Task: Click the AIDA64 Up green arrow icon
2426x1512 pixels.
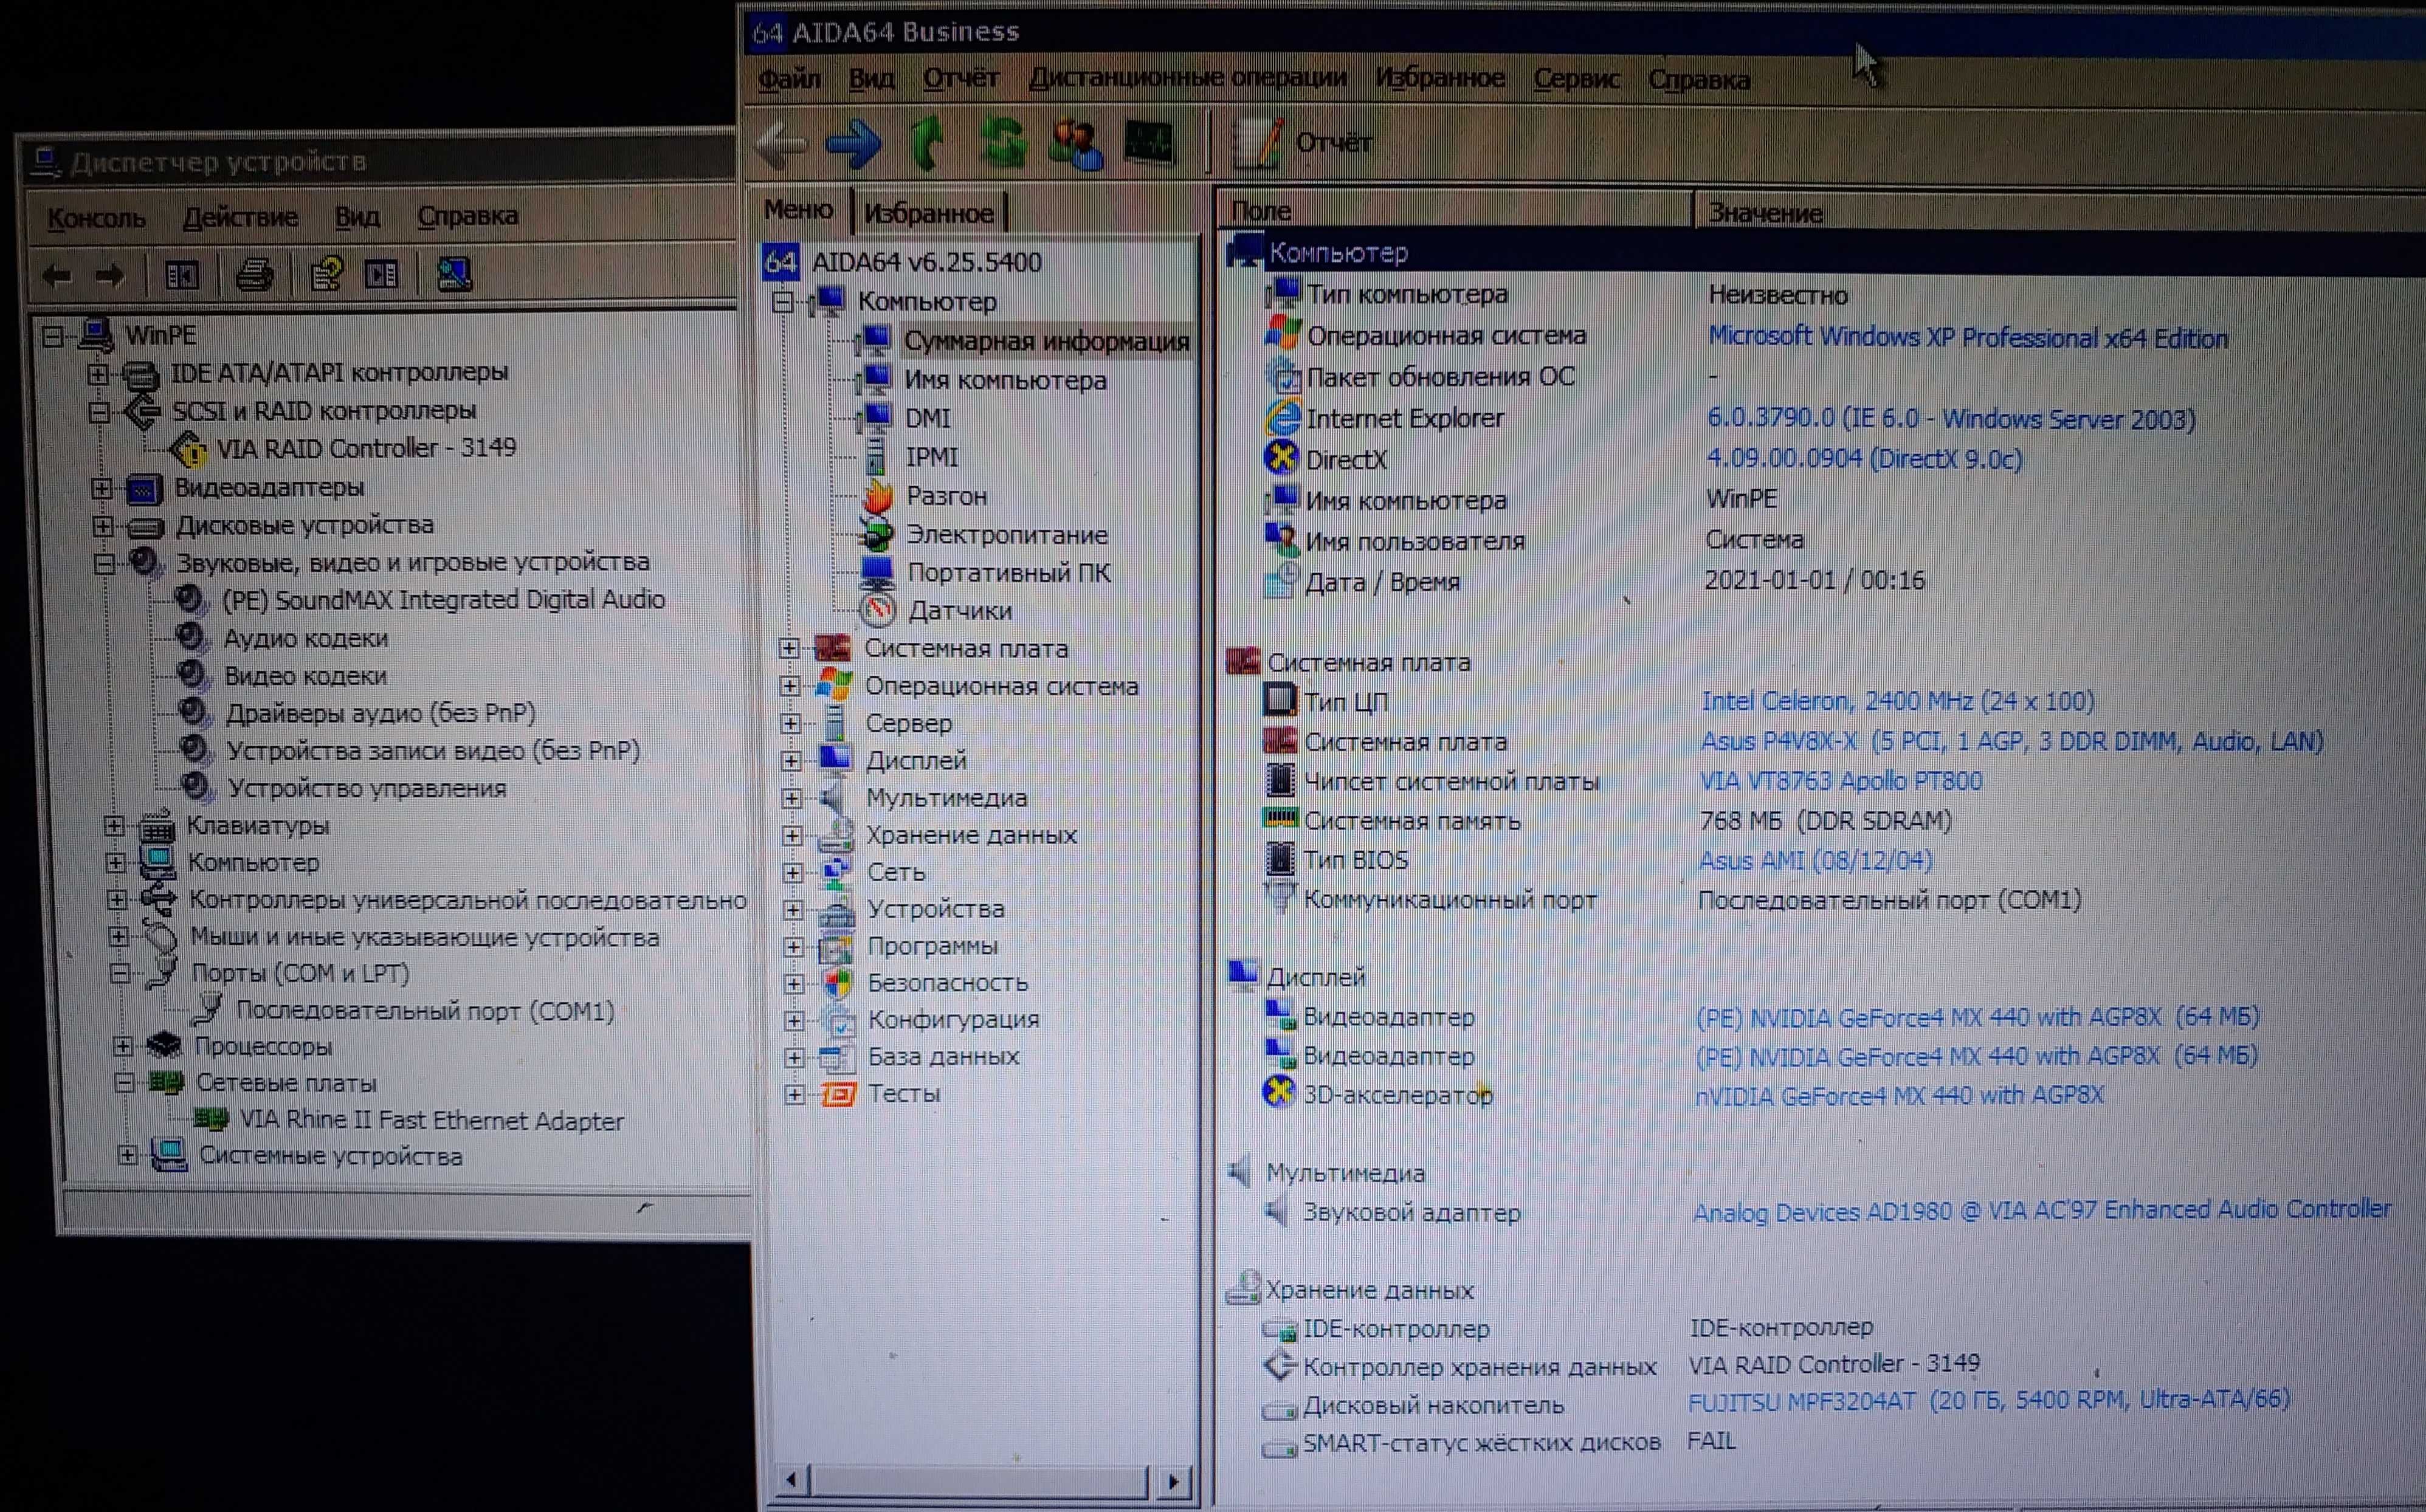Action: pos(927,143)
